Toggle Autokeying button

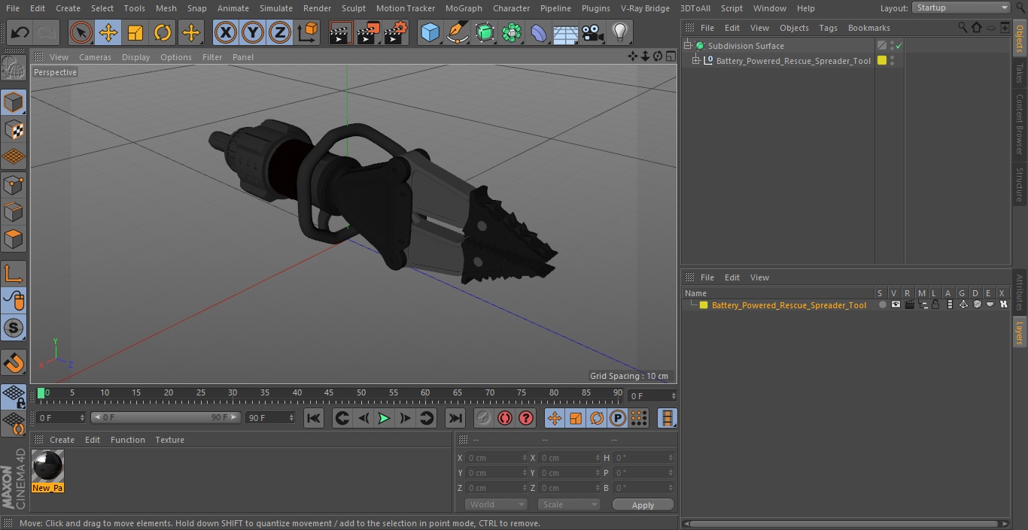tap(505, 419)
